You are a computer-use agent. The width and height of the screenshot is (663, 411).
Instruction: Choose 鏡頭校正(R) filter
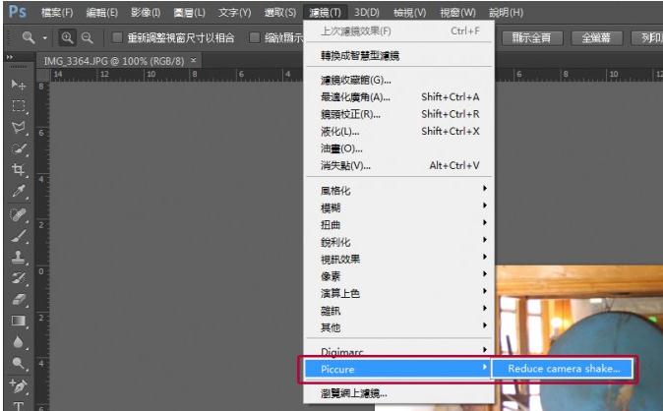pos(399,114)
